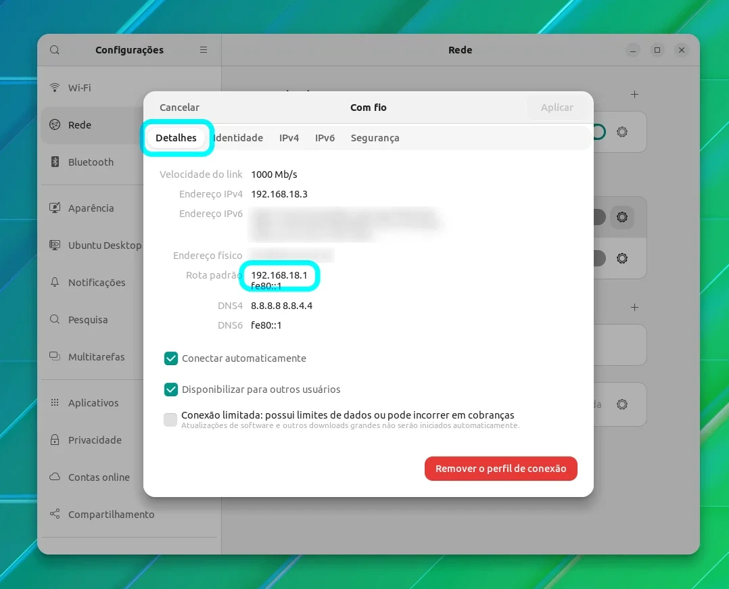Select the Wi-Fi sidebar icon
The height and width of the screenshot is (589, 729).
point(55,87)
